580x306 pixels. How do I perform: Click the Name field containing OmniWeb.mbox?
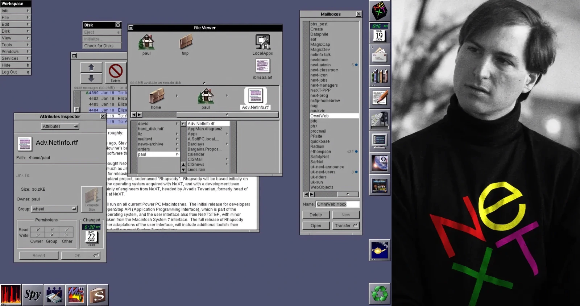337,204
